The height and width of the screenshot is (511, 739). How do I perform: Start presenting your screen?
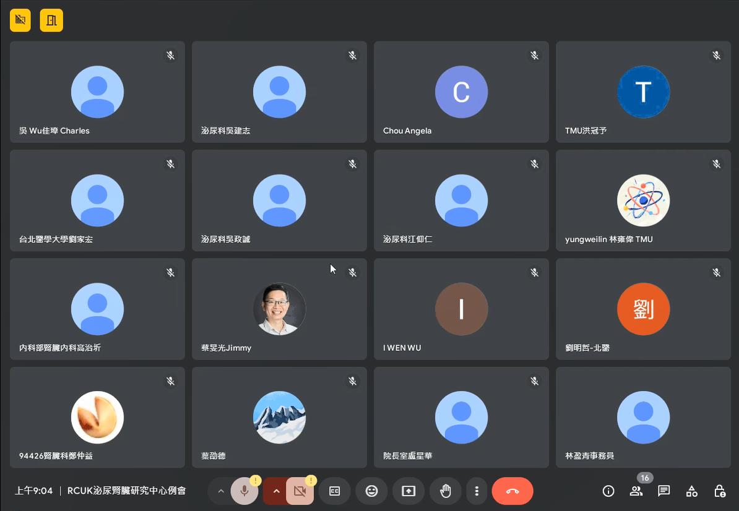tap(408, 491)
